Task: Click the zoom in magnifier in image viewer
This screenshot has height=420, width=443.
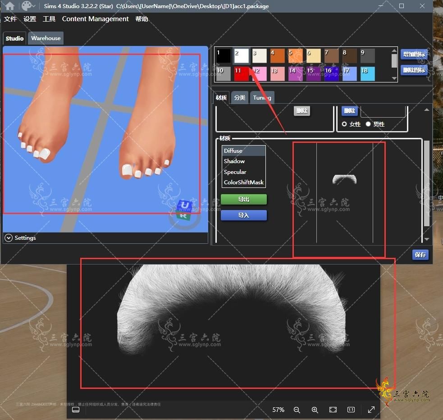Action: pyautogui.click(x=315, y=410)
